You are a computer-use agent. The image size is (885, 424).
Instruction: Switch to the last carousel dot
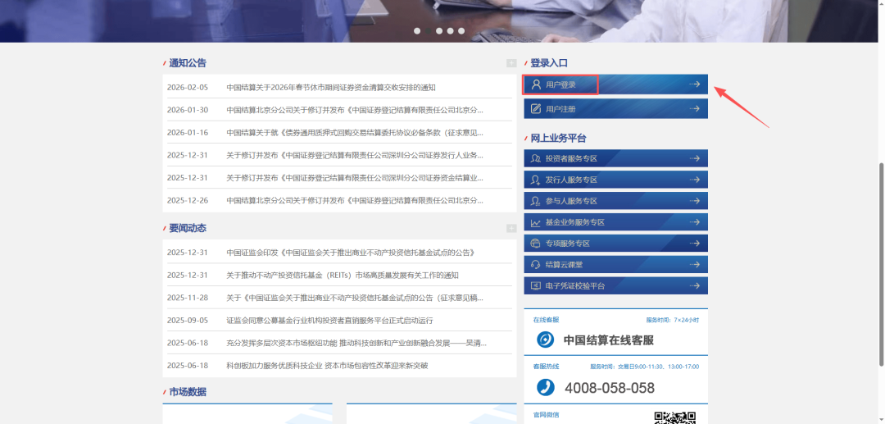click(461, 31)
